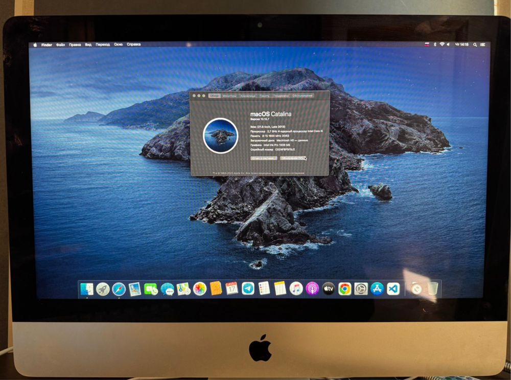The height and width of the screenshot is (380, 511).
Task: Launch Launchpad rocket icon in Dock
Action: click(103, 289)
